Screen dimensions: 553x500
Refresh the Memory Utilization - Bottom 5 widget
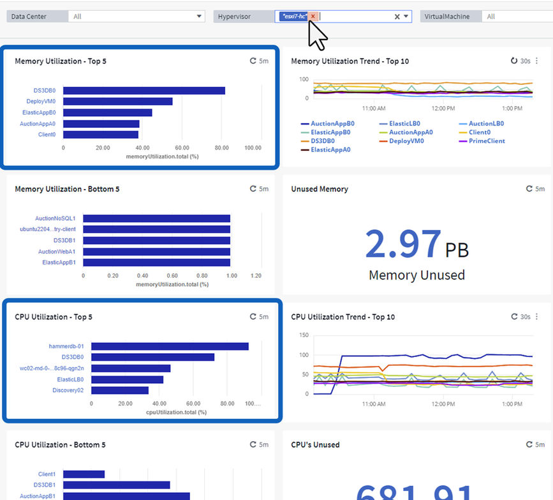(253, 188)
